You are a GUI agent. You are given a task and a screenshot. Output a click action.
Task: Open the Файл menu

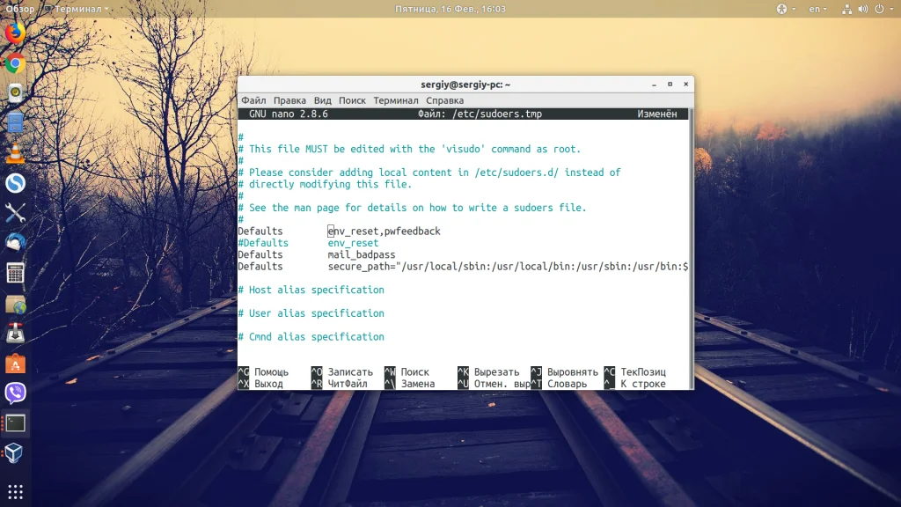click(253, 100)
